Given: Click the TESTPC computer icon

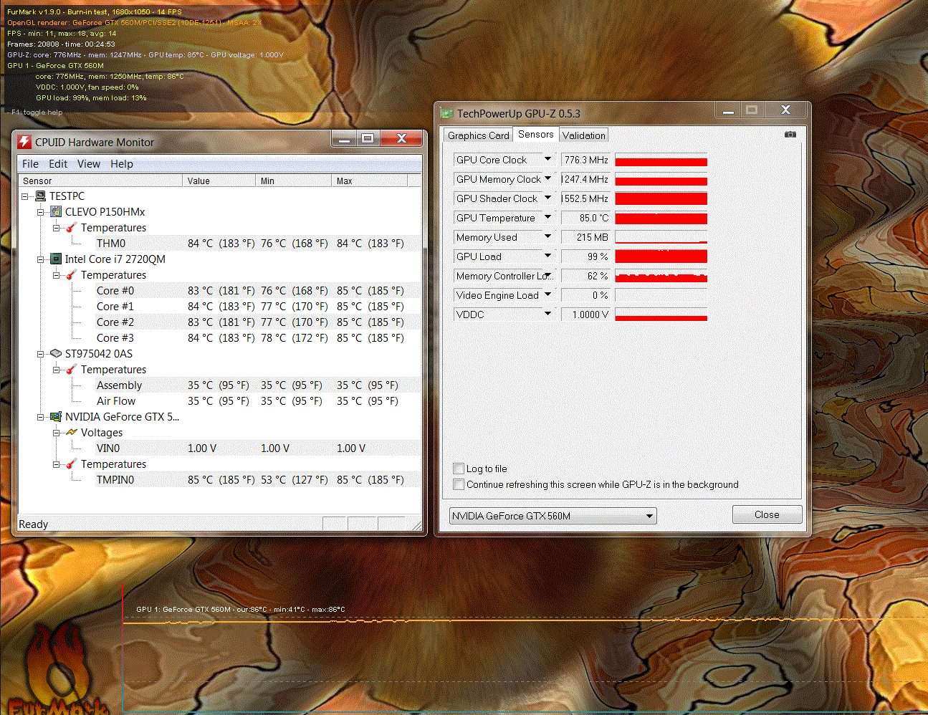Looking at the screenshot, I should click(x=40, y=196).
